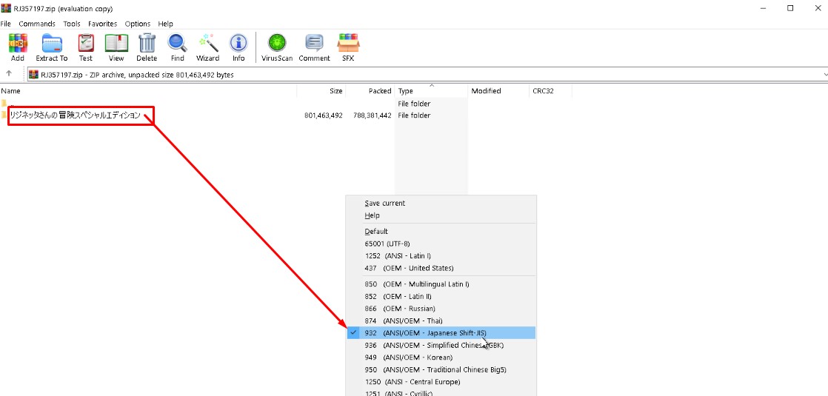Open the Options menu
This screenshot has width=828, height=396.
137,24
